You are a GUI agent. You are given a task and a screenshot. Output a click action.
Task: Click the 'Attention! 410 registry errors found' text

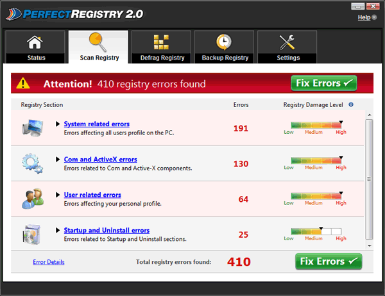point(124,84)
